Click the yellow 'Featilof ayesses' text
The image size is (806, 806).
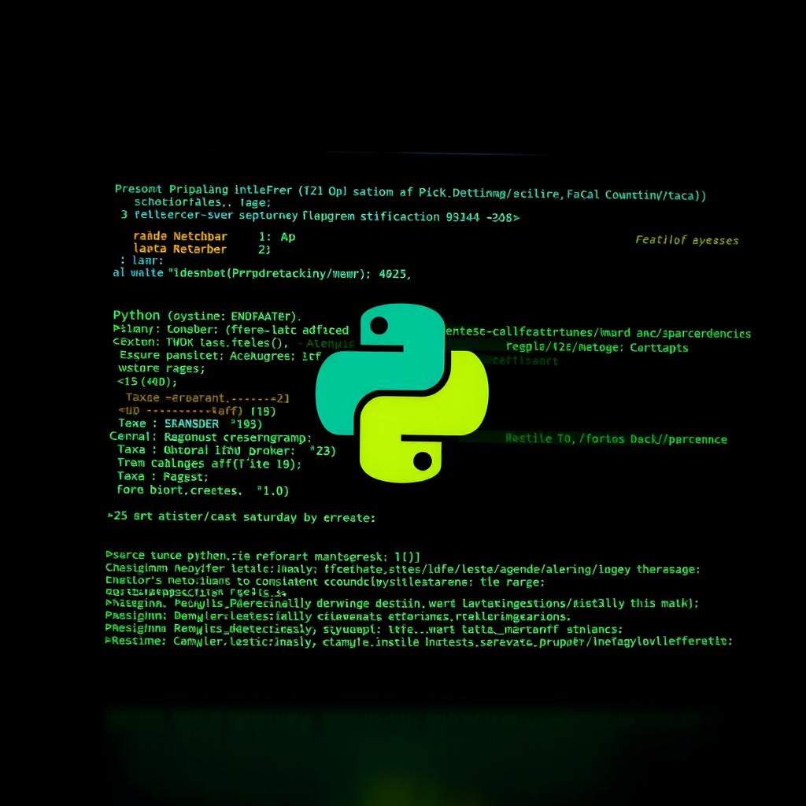pos(686,240)
